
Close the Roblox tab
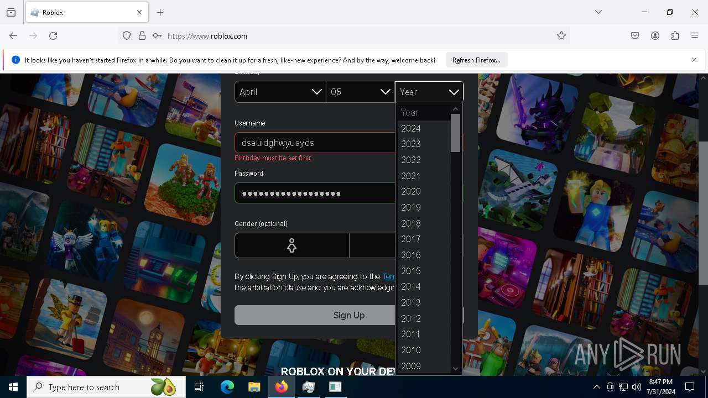pyautogui.click(x=139, y=12)
